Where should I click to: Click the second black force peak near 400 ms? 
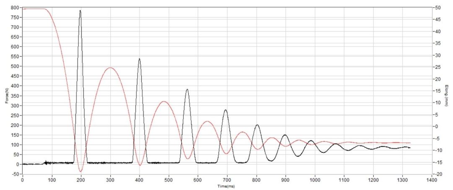pos(139,59)
